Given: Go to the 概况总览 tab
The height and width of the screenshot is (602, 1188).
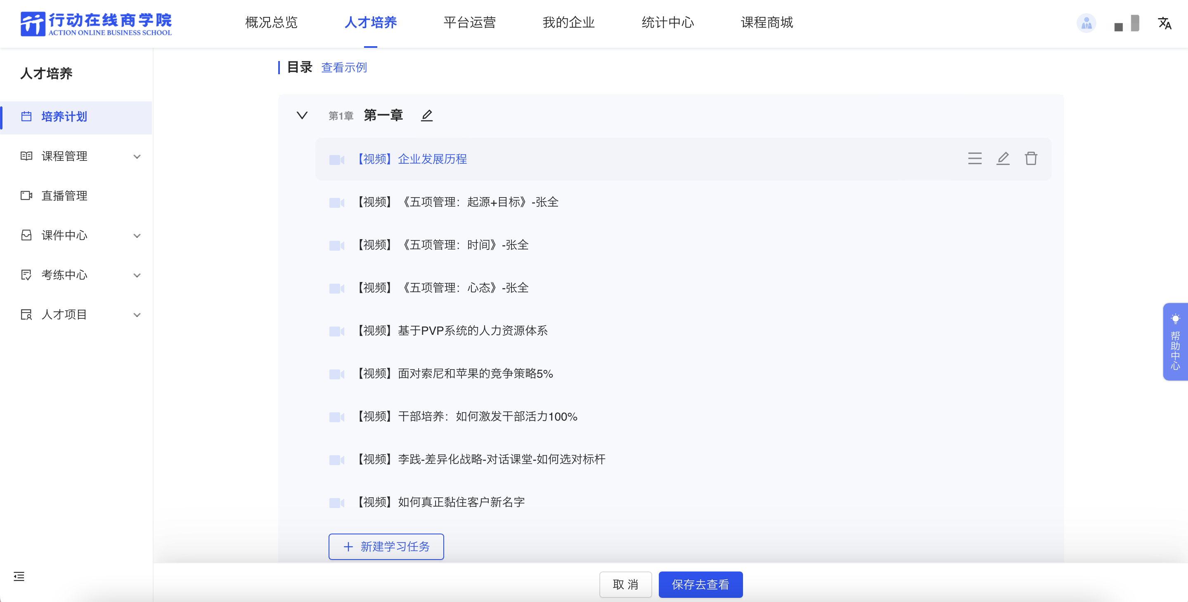Looking at the screenshot, I should [271, 22].
